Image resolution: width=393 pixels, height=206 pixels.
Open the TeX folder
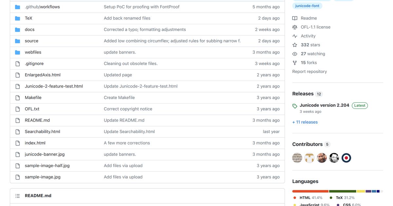pyautogui.click(x=28, y=18)
